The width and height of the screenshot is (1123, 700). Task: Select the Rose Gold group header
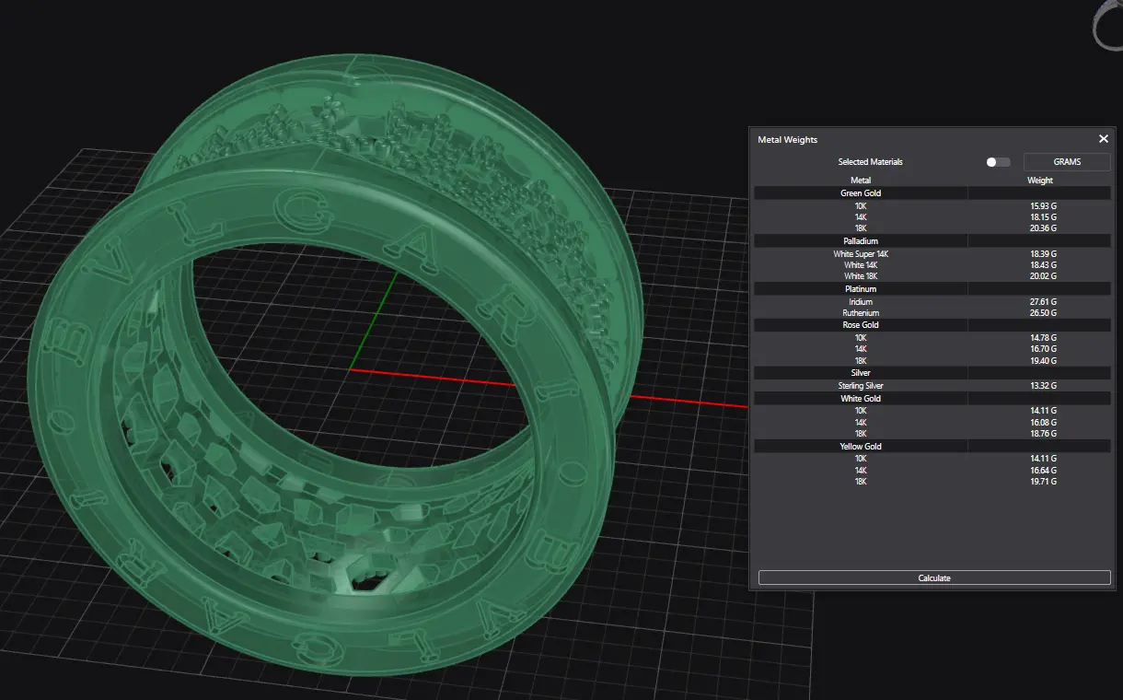(861, 325)
